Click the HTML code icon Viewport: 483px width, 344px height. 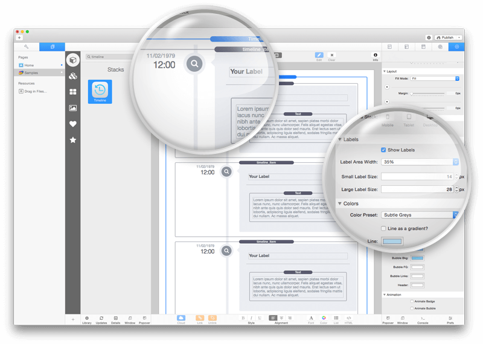tap(349, 318)
